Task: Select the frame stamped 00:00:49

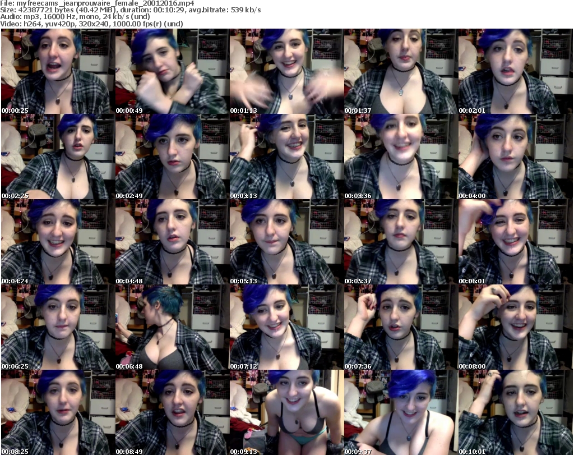Action: (x=172, y=71)
